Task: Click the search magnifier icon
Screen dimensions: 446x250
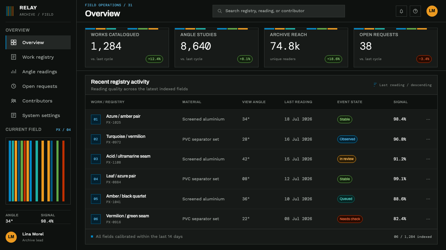Action: (x=220, y=11)
